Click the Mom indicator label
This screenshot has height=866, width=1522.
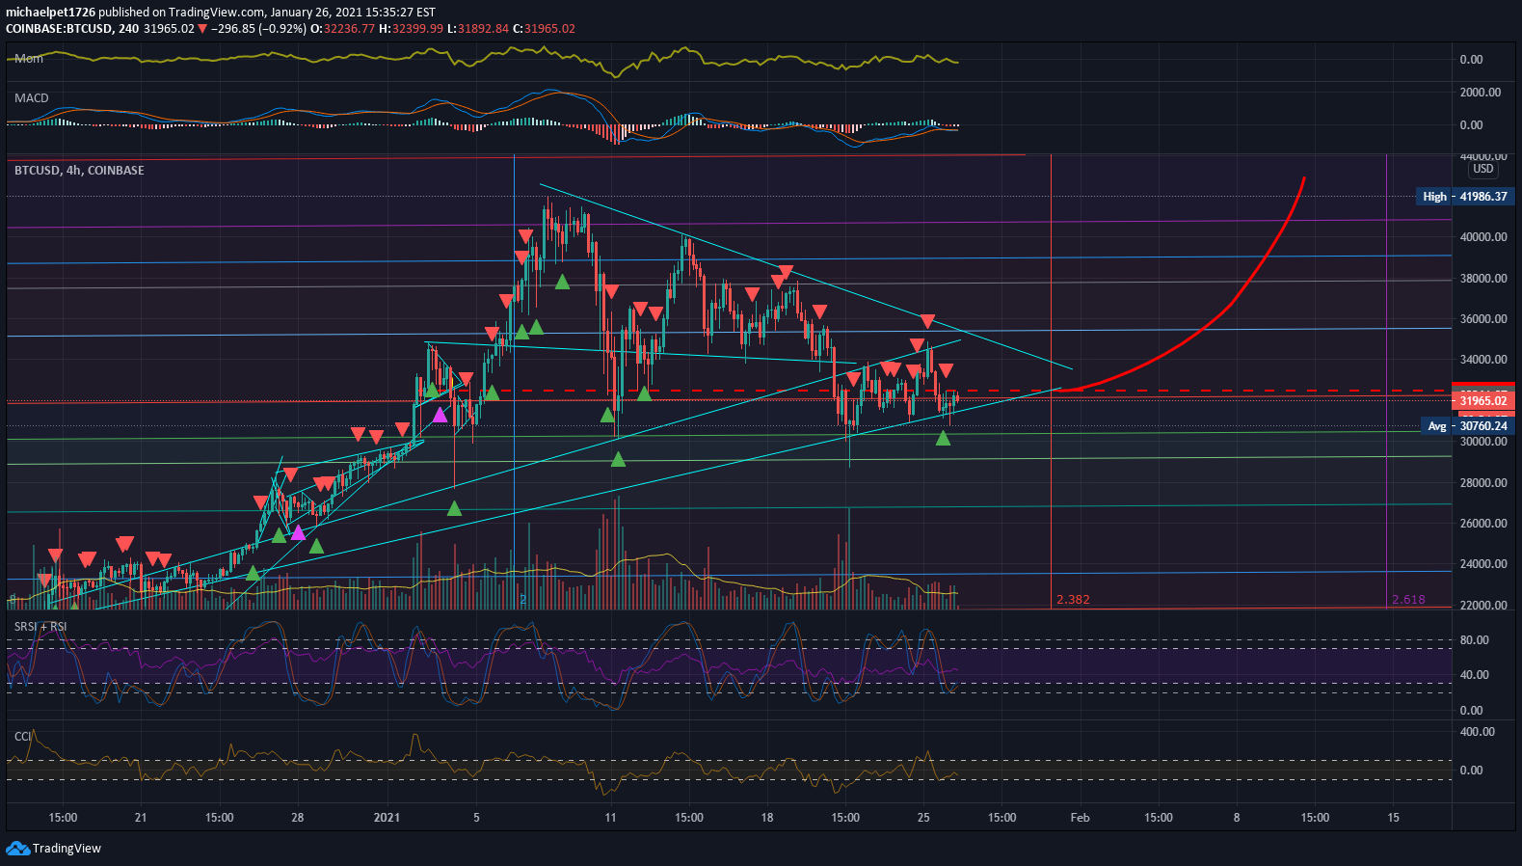[x=29, y=59]
